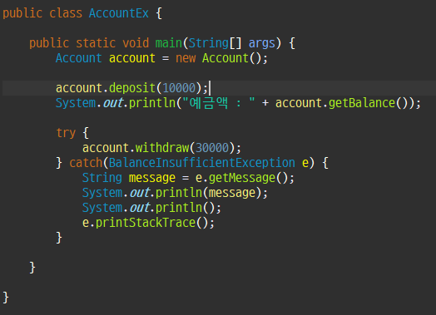Click the final closing brace of the class
The height and width of the screenshot is (315, 436).
[6, 298]
